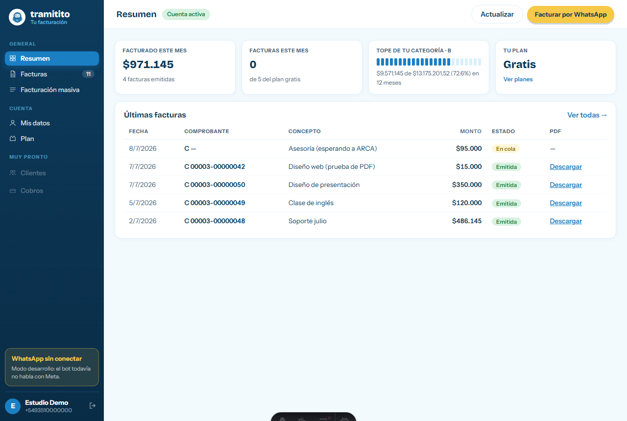Open Facturas in the sidebar
The image size is (627, 421).
(x=52, y=74)
